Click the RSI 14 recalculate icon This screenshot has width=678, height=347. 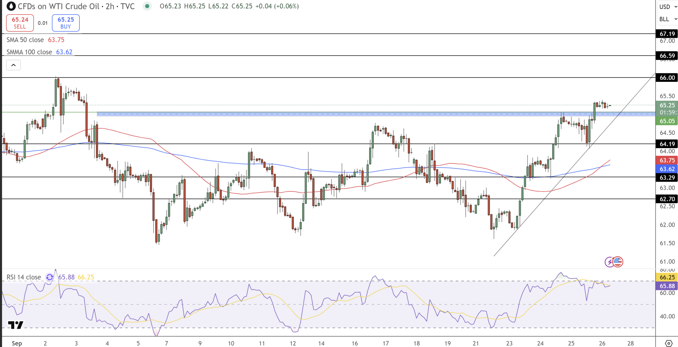[x=49, y=277]
